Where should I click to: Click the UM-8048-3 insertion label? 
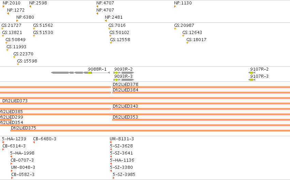23,167
